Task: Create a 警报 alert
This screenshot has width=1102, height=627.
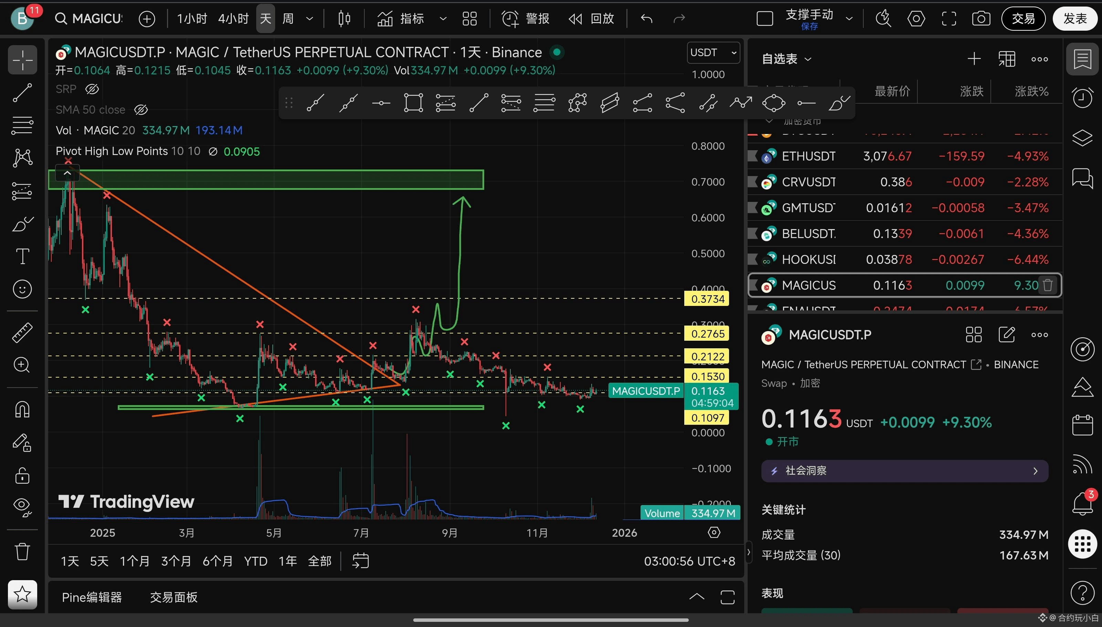Action: [x=525, y=19]
